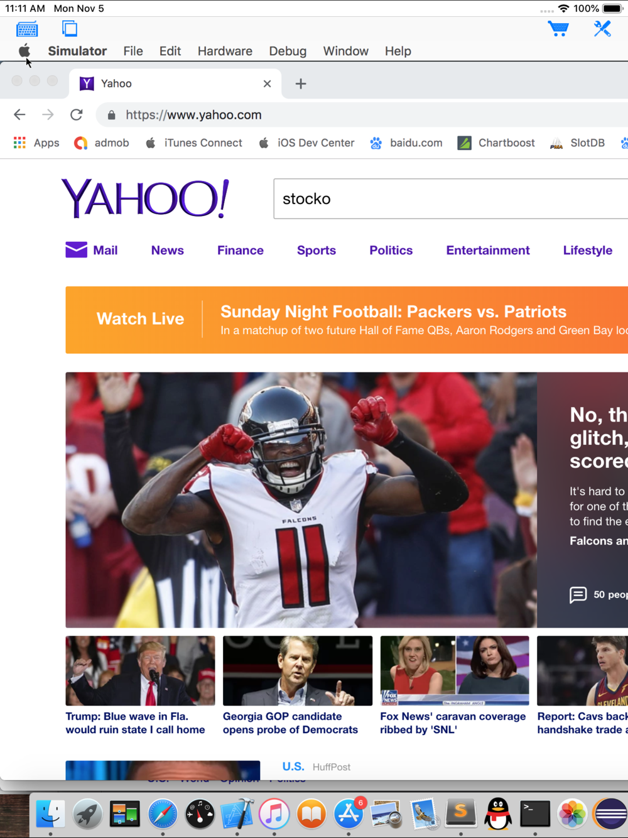This screenshot has width=628, height=838.
Task: Open Sublime Text in the Dock
Action: tap(461, 814)
